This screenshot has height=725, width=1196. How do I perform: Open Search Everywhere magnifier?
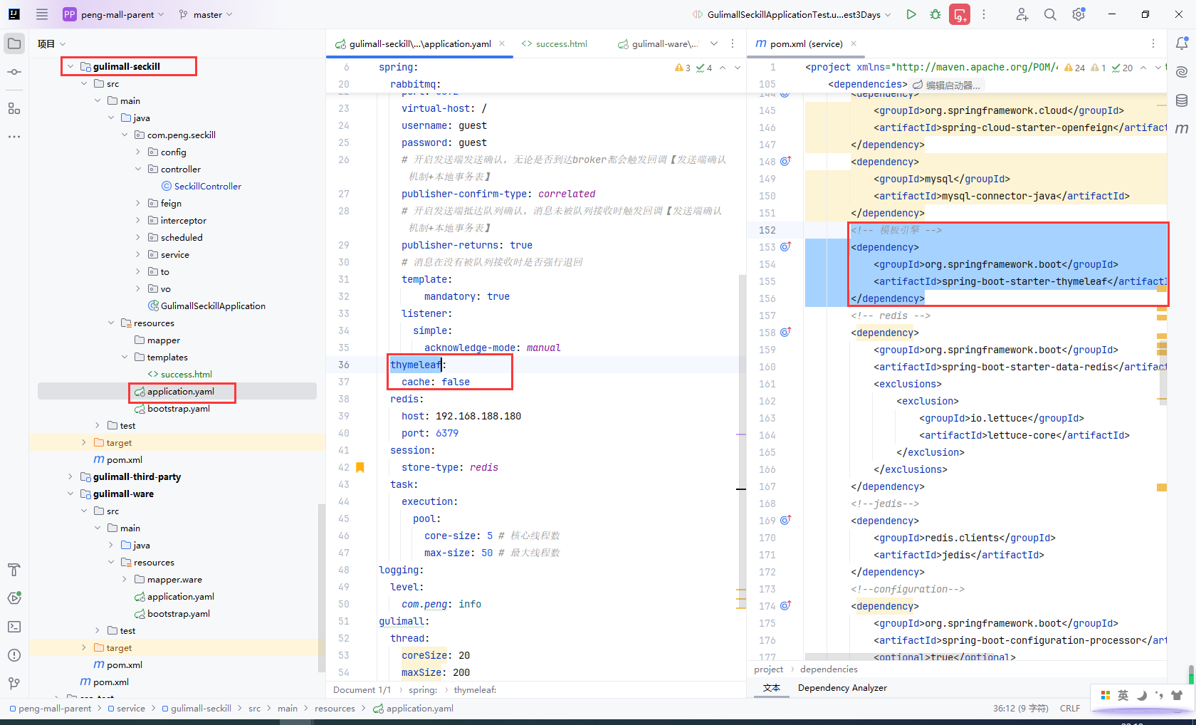click(x=1050, y=14)
